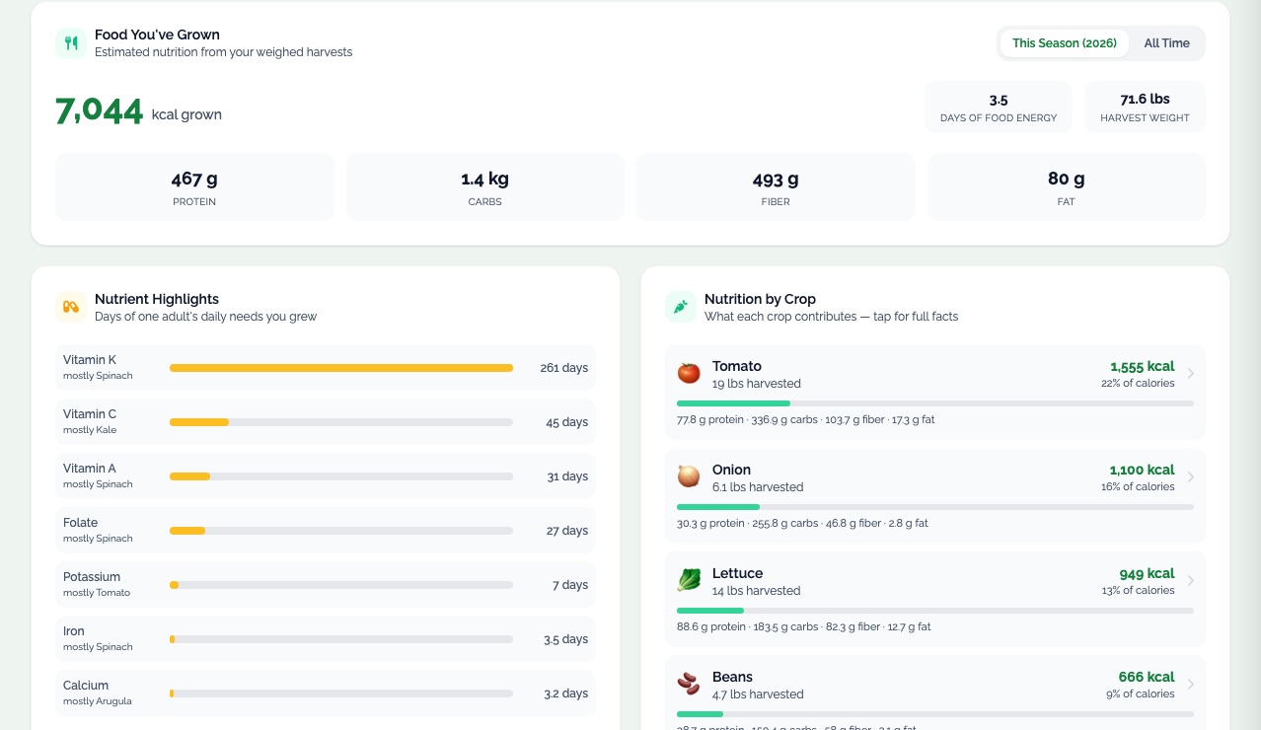
Task: Expand Tomato full facts chevron
Action: 1191,374
